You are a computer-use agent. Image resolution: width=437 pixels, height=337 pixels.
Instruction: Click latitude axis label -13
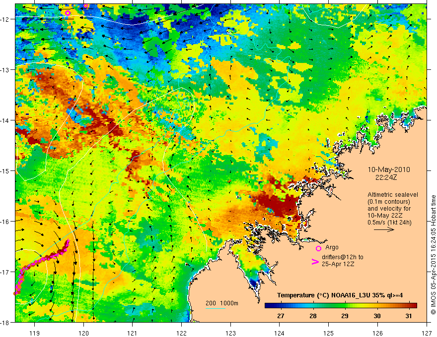tap(5, 69)
